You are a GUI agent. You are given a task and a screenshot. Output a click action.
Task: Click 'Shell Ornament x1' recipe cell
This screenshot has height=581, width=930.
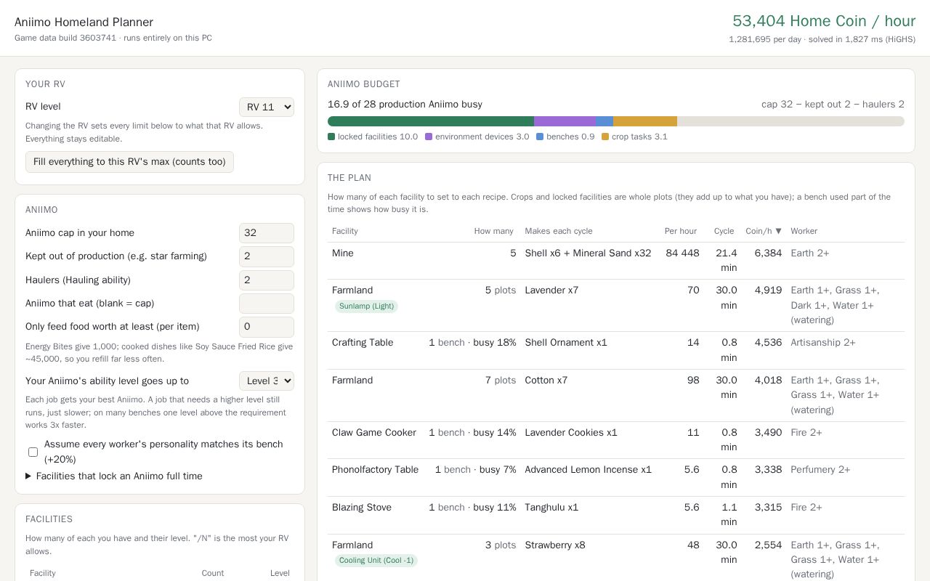pyautogui.click(x=566, y=343)
